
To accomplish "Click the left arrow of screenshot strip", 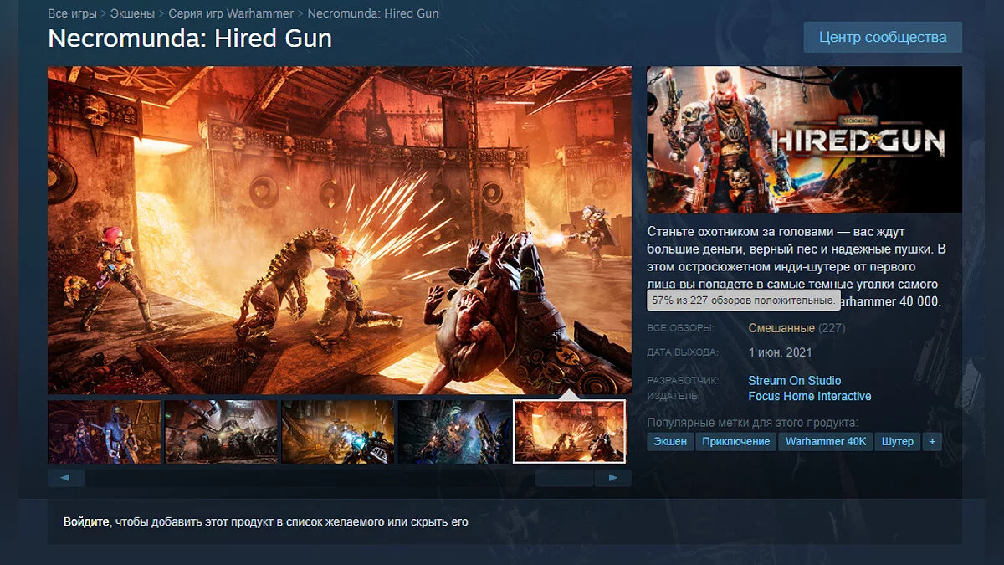I will point(66,478).
